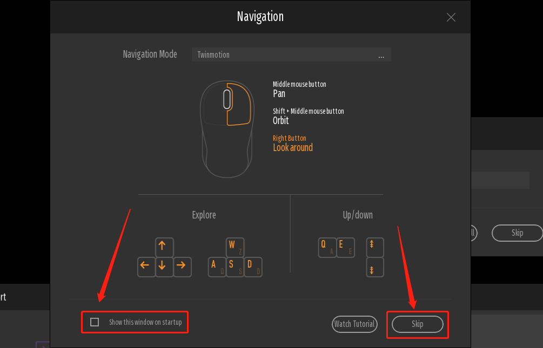
Task: Click Skip in the Navigation dialog
Action: tap(417, 324)
